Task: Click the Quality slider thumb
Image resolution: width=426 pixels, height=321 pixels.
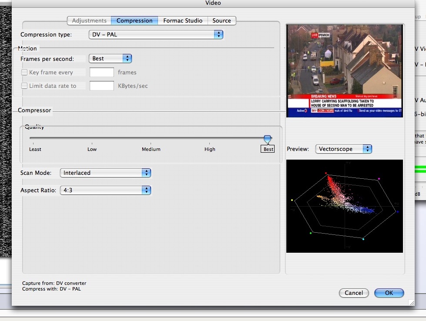Action: [x=267, y=139]
